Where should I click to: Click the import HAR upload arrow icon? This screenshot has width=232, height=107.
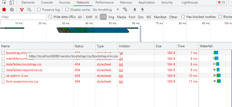click(135, 10)
